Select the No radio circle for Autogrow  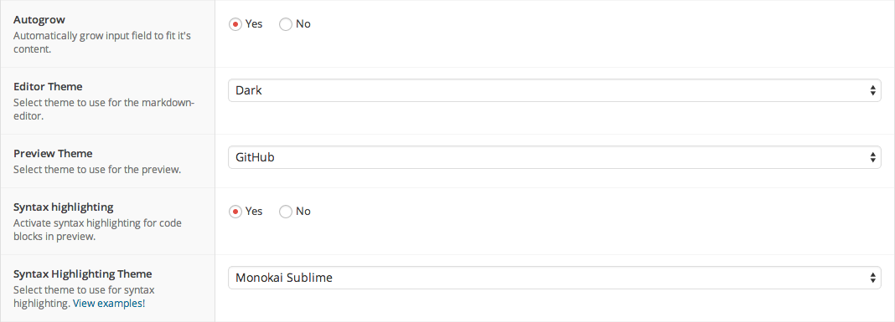(286, 24)
